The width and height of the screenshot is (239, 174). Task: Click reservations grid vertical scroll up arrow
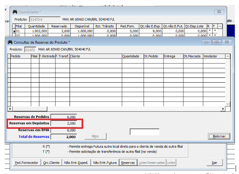tap(228, 56)
